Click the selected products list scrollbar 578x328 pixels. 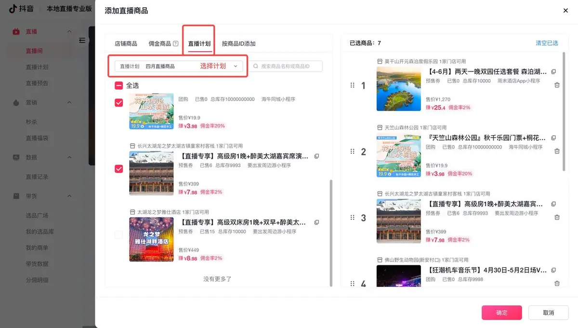(x=564, y=112)
